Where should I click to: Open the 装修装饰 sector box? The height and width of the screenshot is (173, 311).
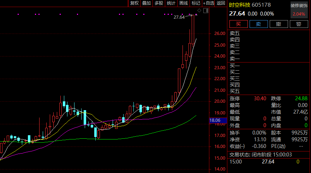pyautogui.click(x=299, y=10)
